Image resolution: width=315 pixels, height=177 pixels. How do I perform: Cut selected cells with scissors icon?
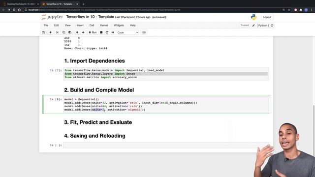coord(58,32)
